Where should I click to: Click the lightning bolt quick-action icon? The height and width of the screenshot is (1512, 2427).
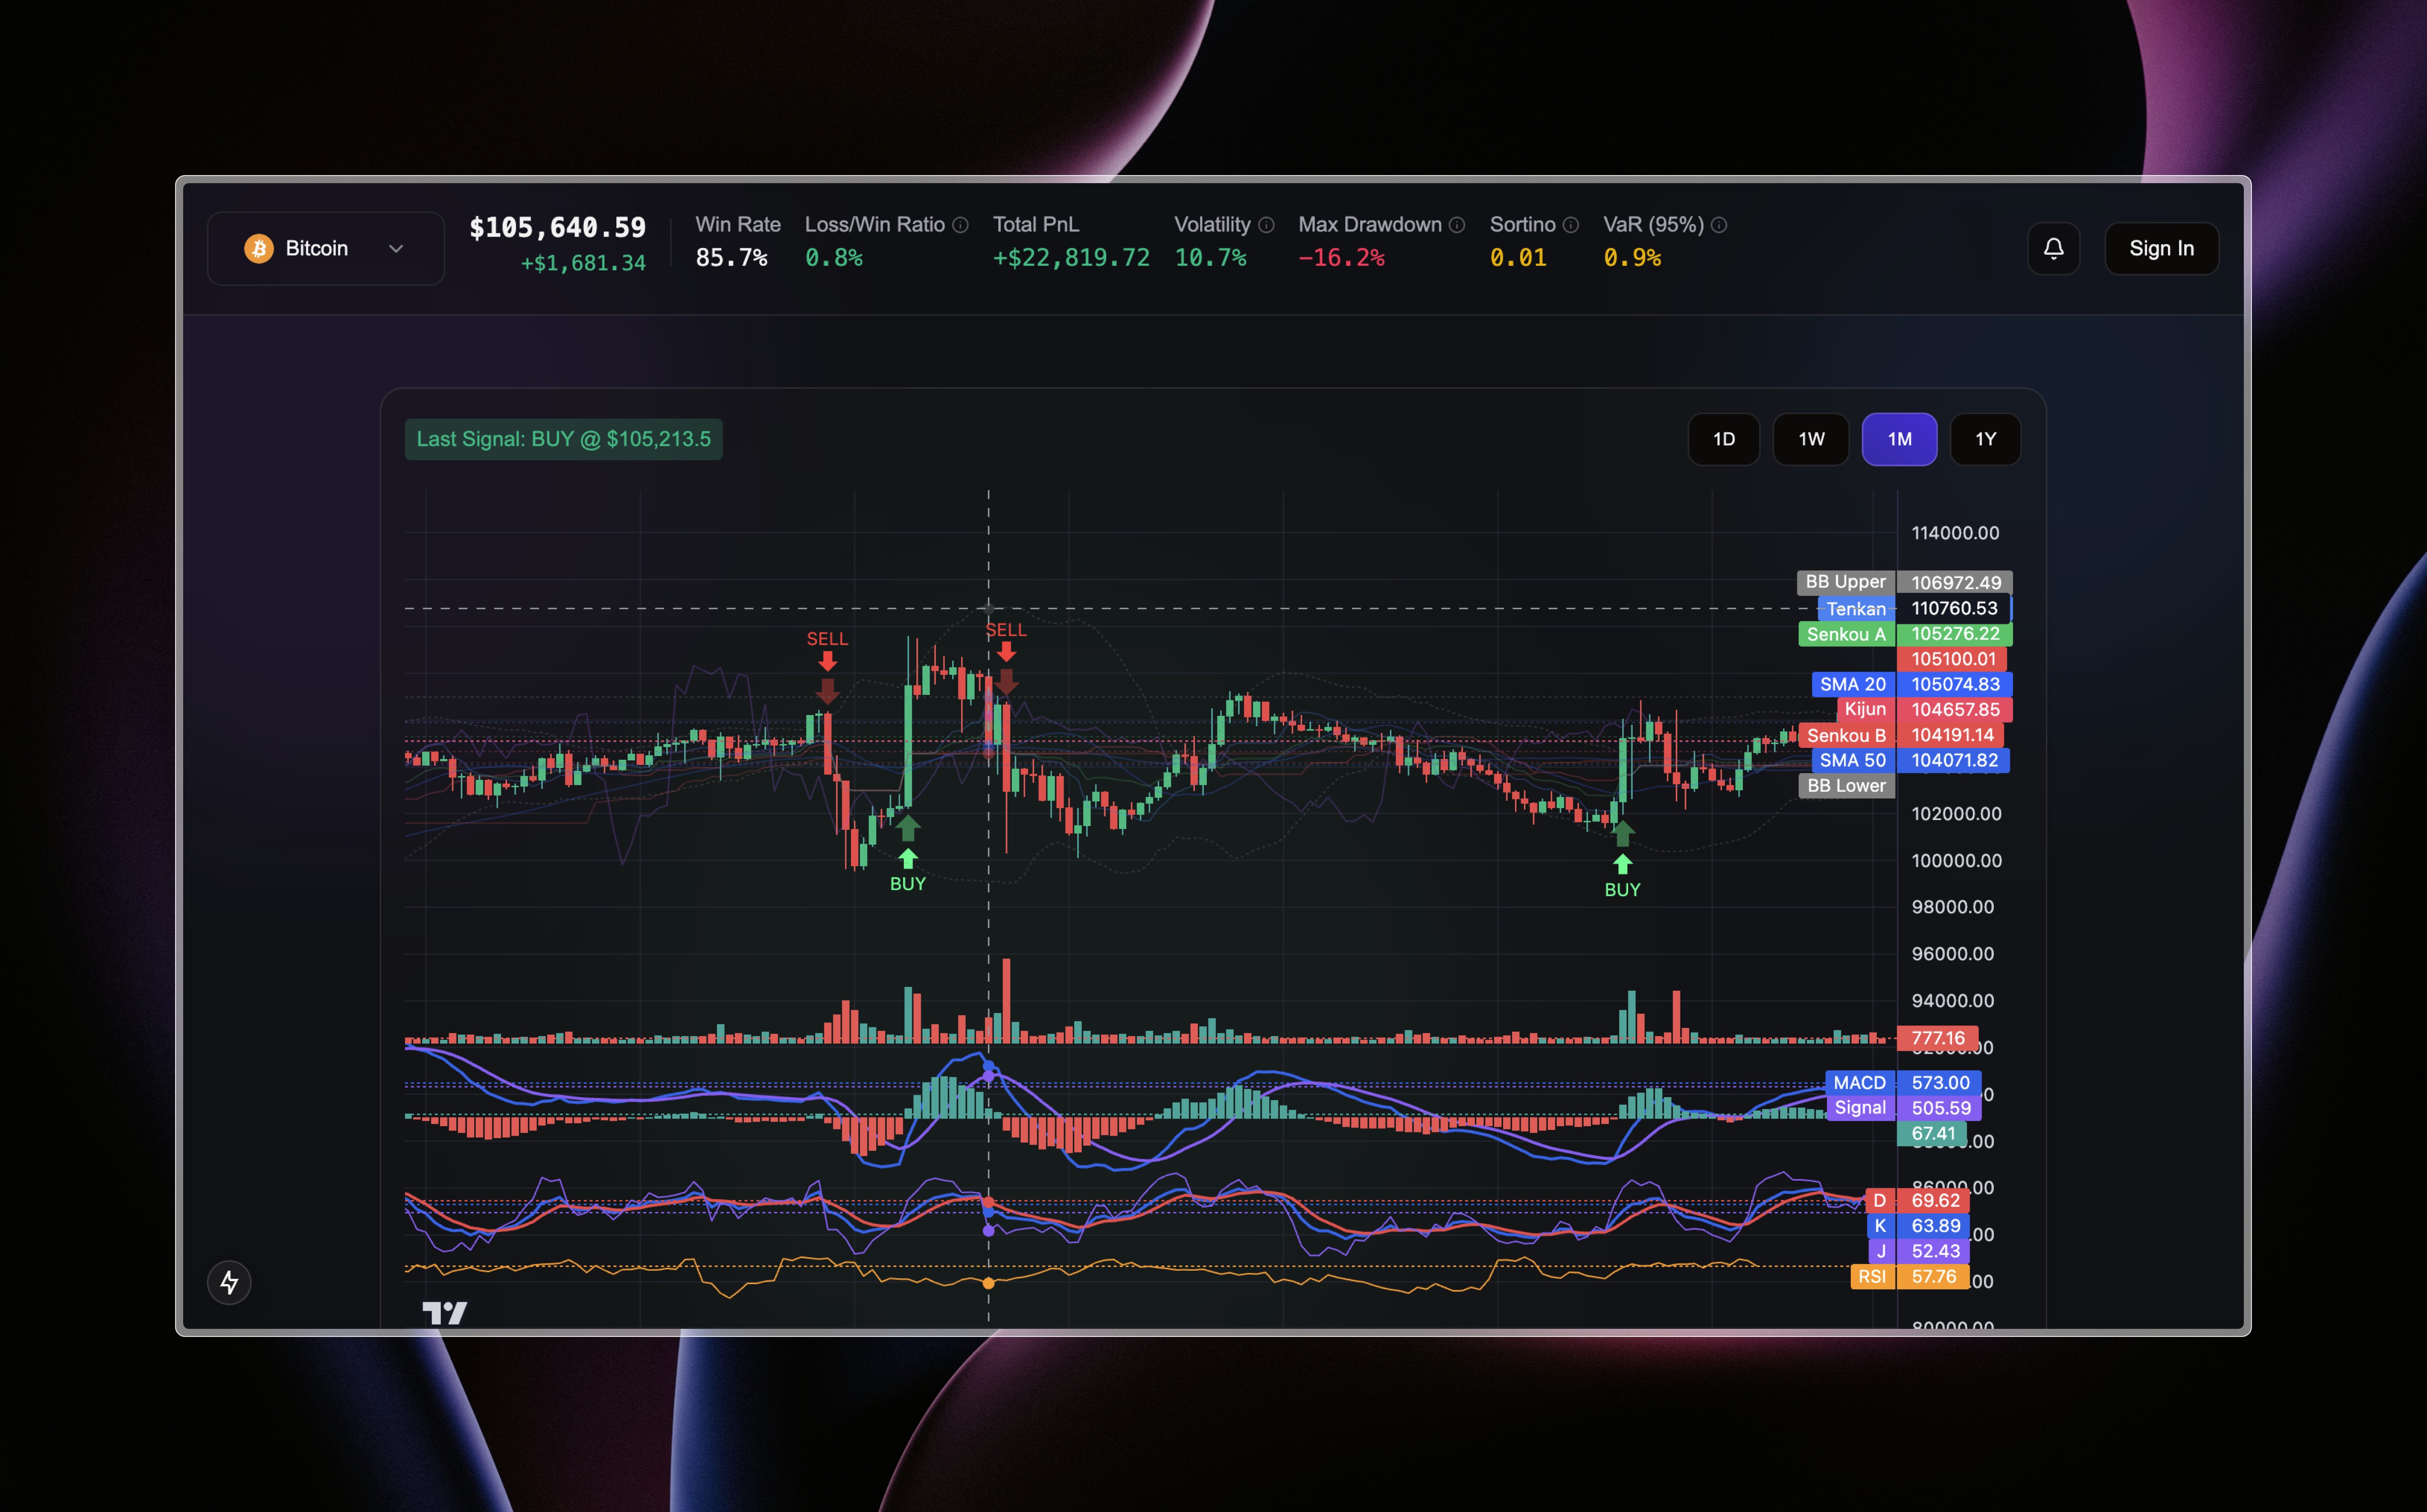(229, 1282)
